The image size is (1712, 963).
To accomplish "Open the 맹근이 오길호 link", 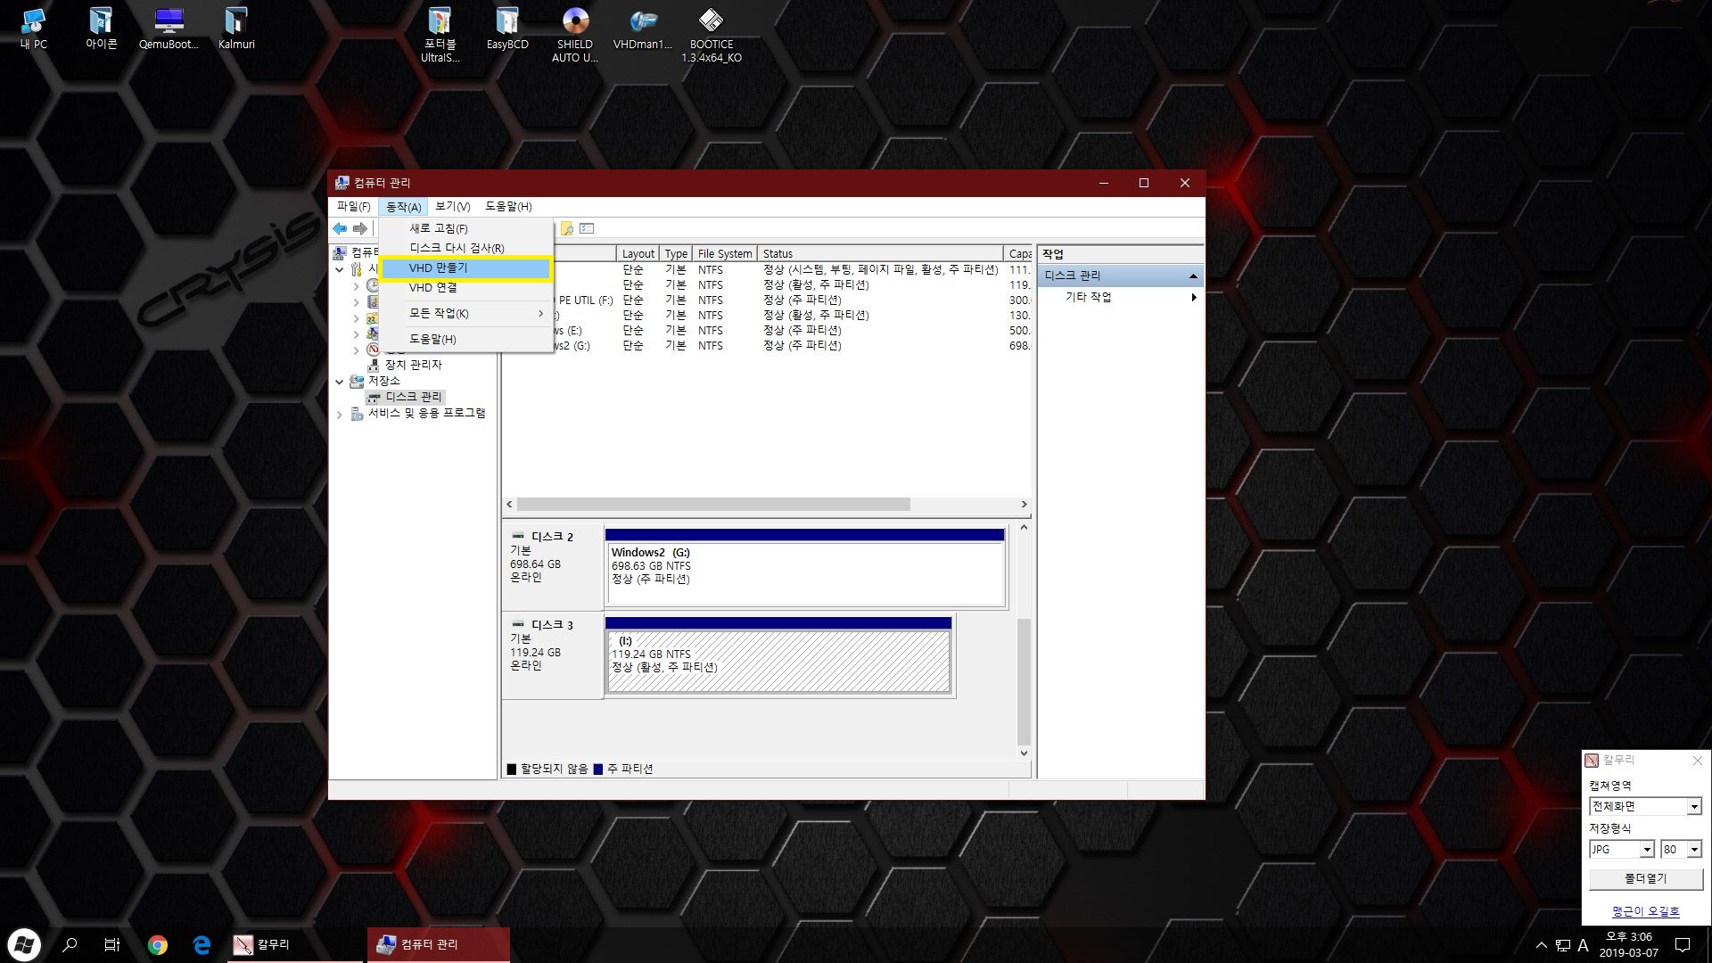I will (x=1645, y=911).
